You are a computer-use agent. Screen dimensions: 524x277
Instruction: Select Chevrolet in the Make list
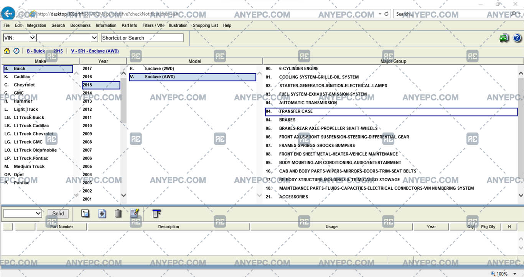[24, 85]
